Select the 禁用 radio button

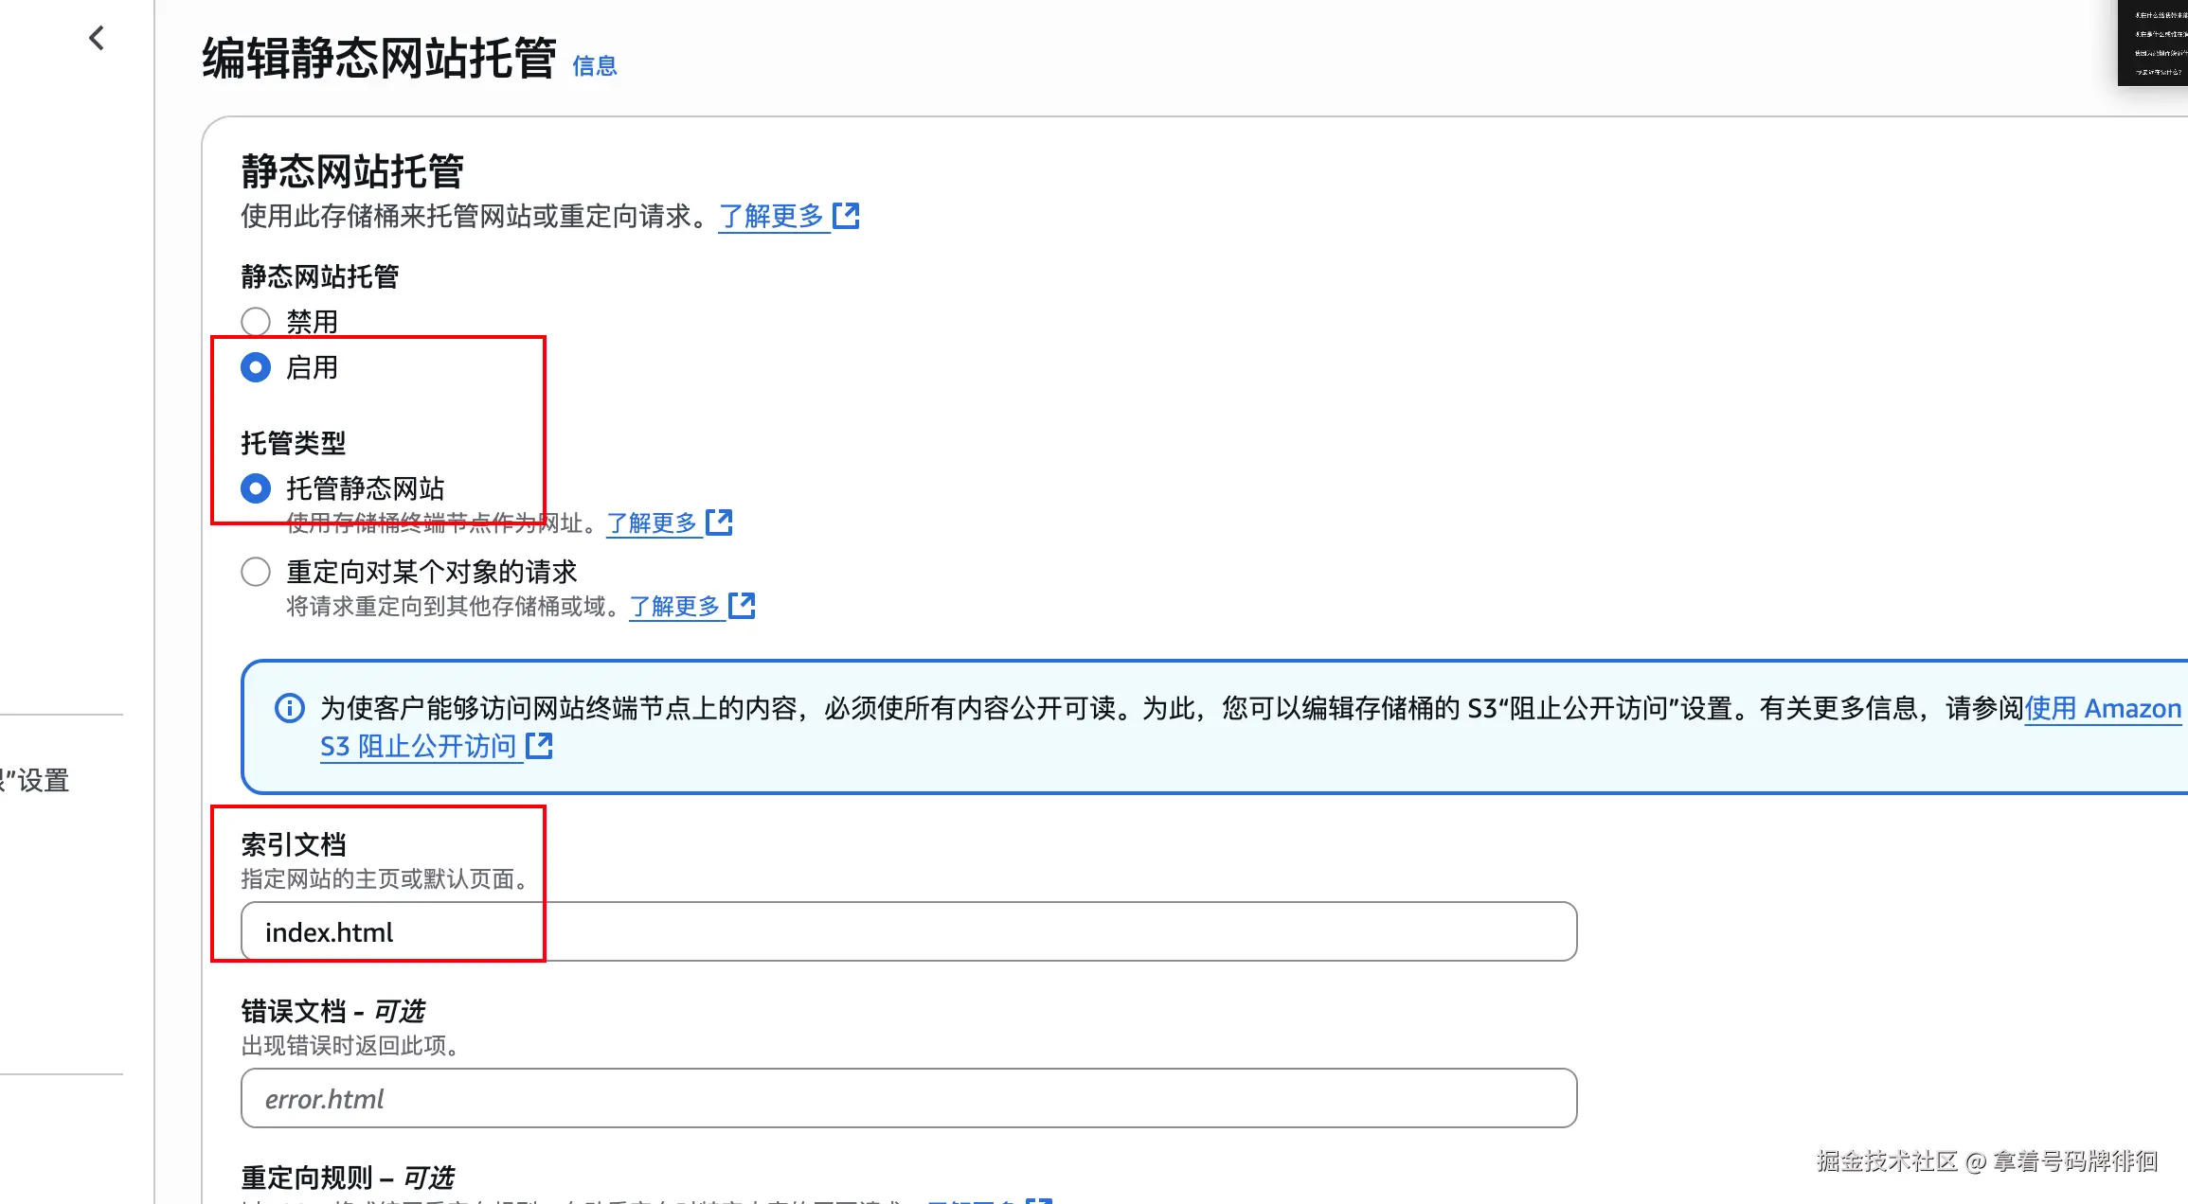(256, 322)
